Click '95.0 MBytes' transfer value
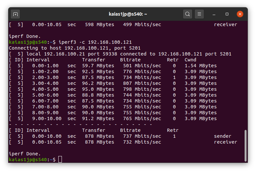 pyautogui.click(x=98, y=89)
